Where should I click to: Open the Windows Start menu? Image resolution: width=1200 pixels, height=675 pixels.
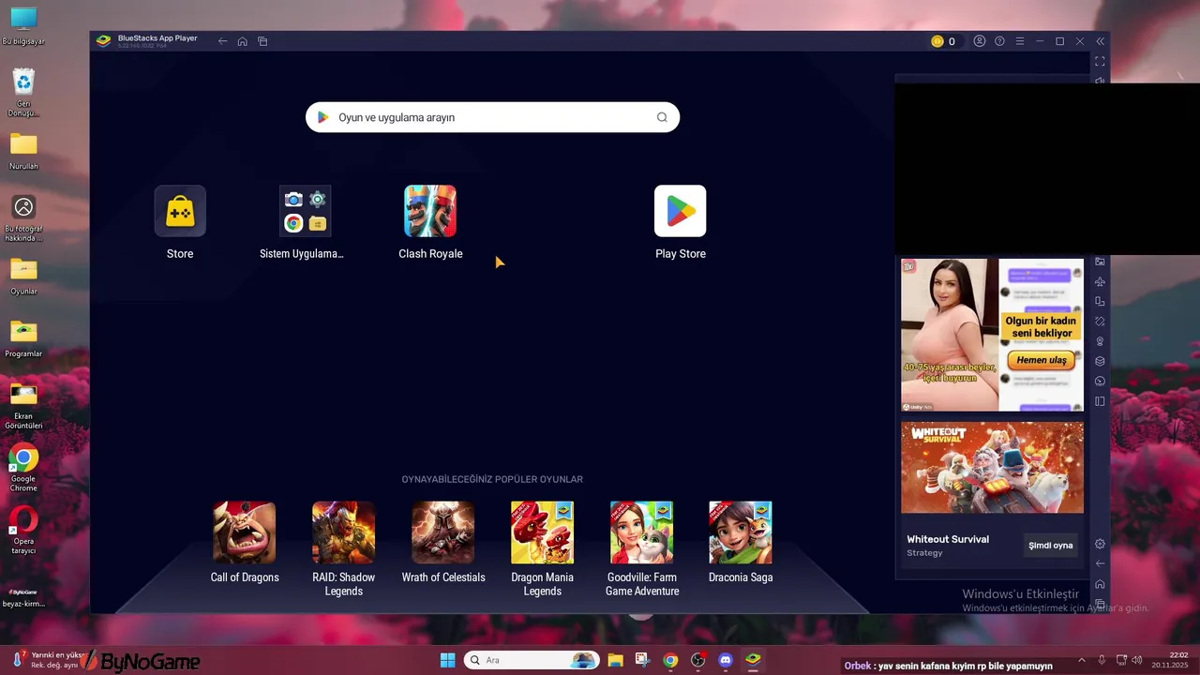tap(447, 660)
